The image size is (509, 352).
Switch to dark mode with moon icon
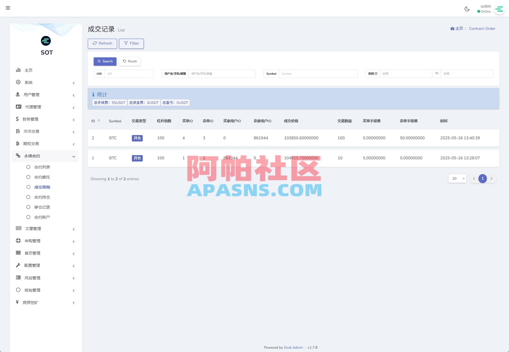[467, 9]
